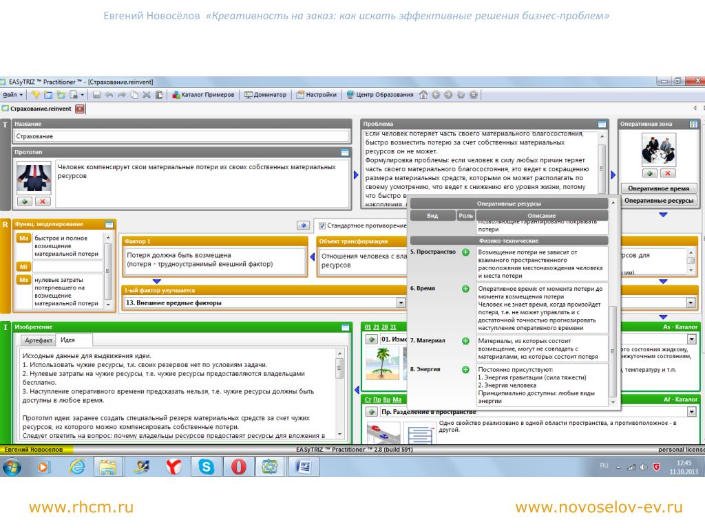Viewport: 705px width, 528px height.
Task: Click the Оперативные ресурсы button
Action: coord(658,201)
